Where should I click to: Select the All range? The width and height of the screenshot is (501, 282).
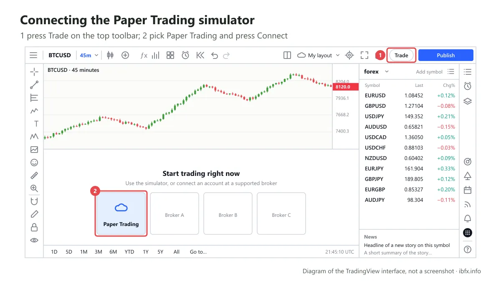(177, 252)
